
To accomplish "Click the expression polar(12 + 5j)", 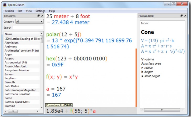I will tap(64, 34).
